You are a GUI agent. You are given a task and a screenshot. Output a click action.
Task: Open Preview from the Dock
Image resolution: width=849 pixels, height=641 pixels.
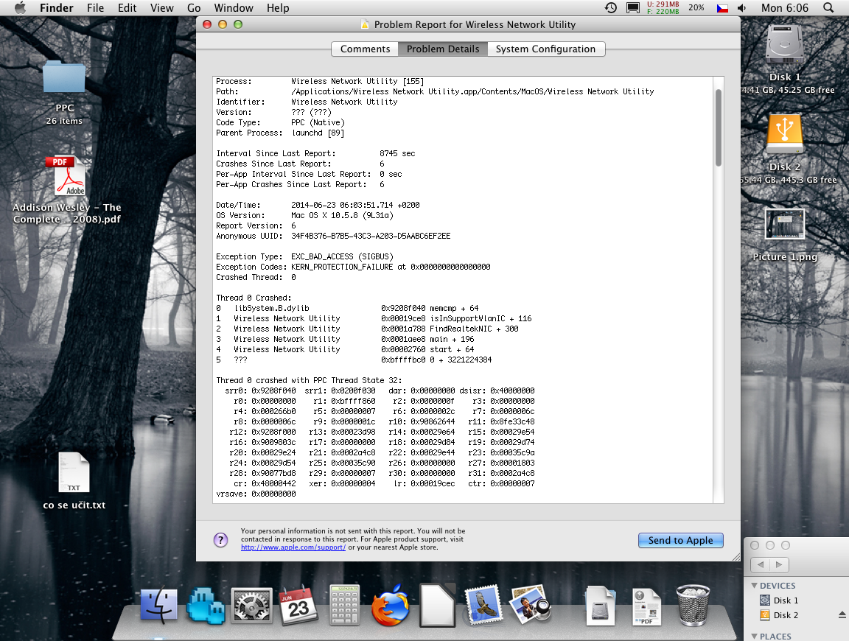pos(530,606)
